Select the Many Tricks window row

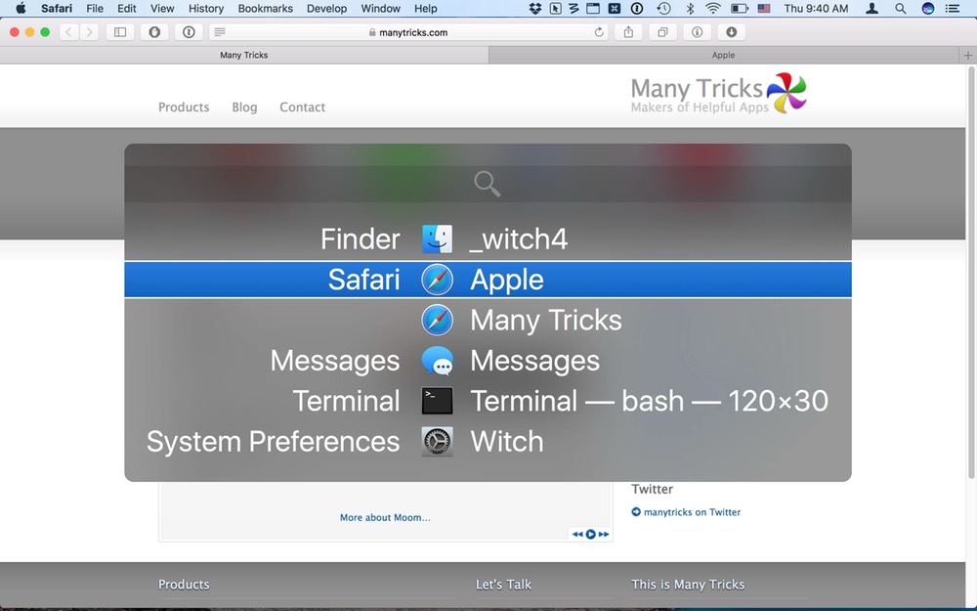pyautogui.click(x=488, y=321)
